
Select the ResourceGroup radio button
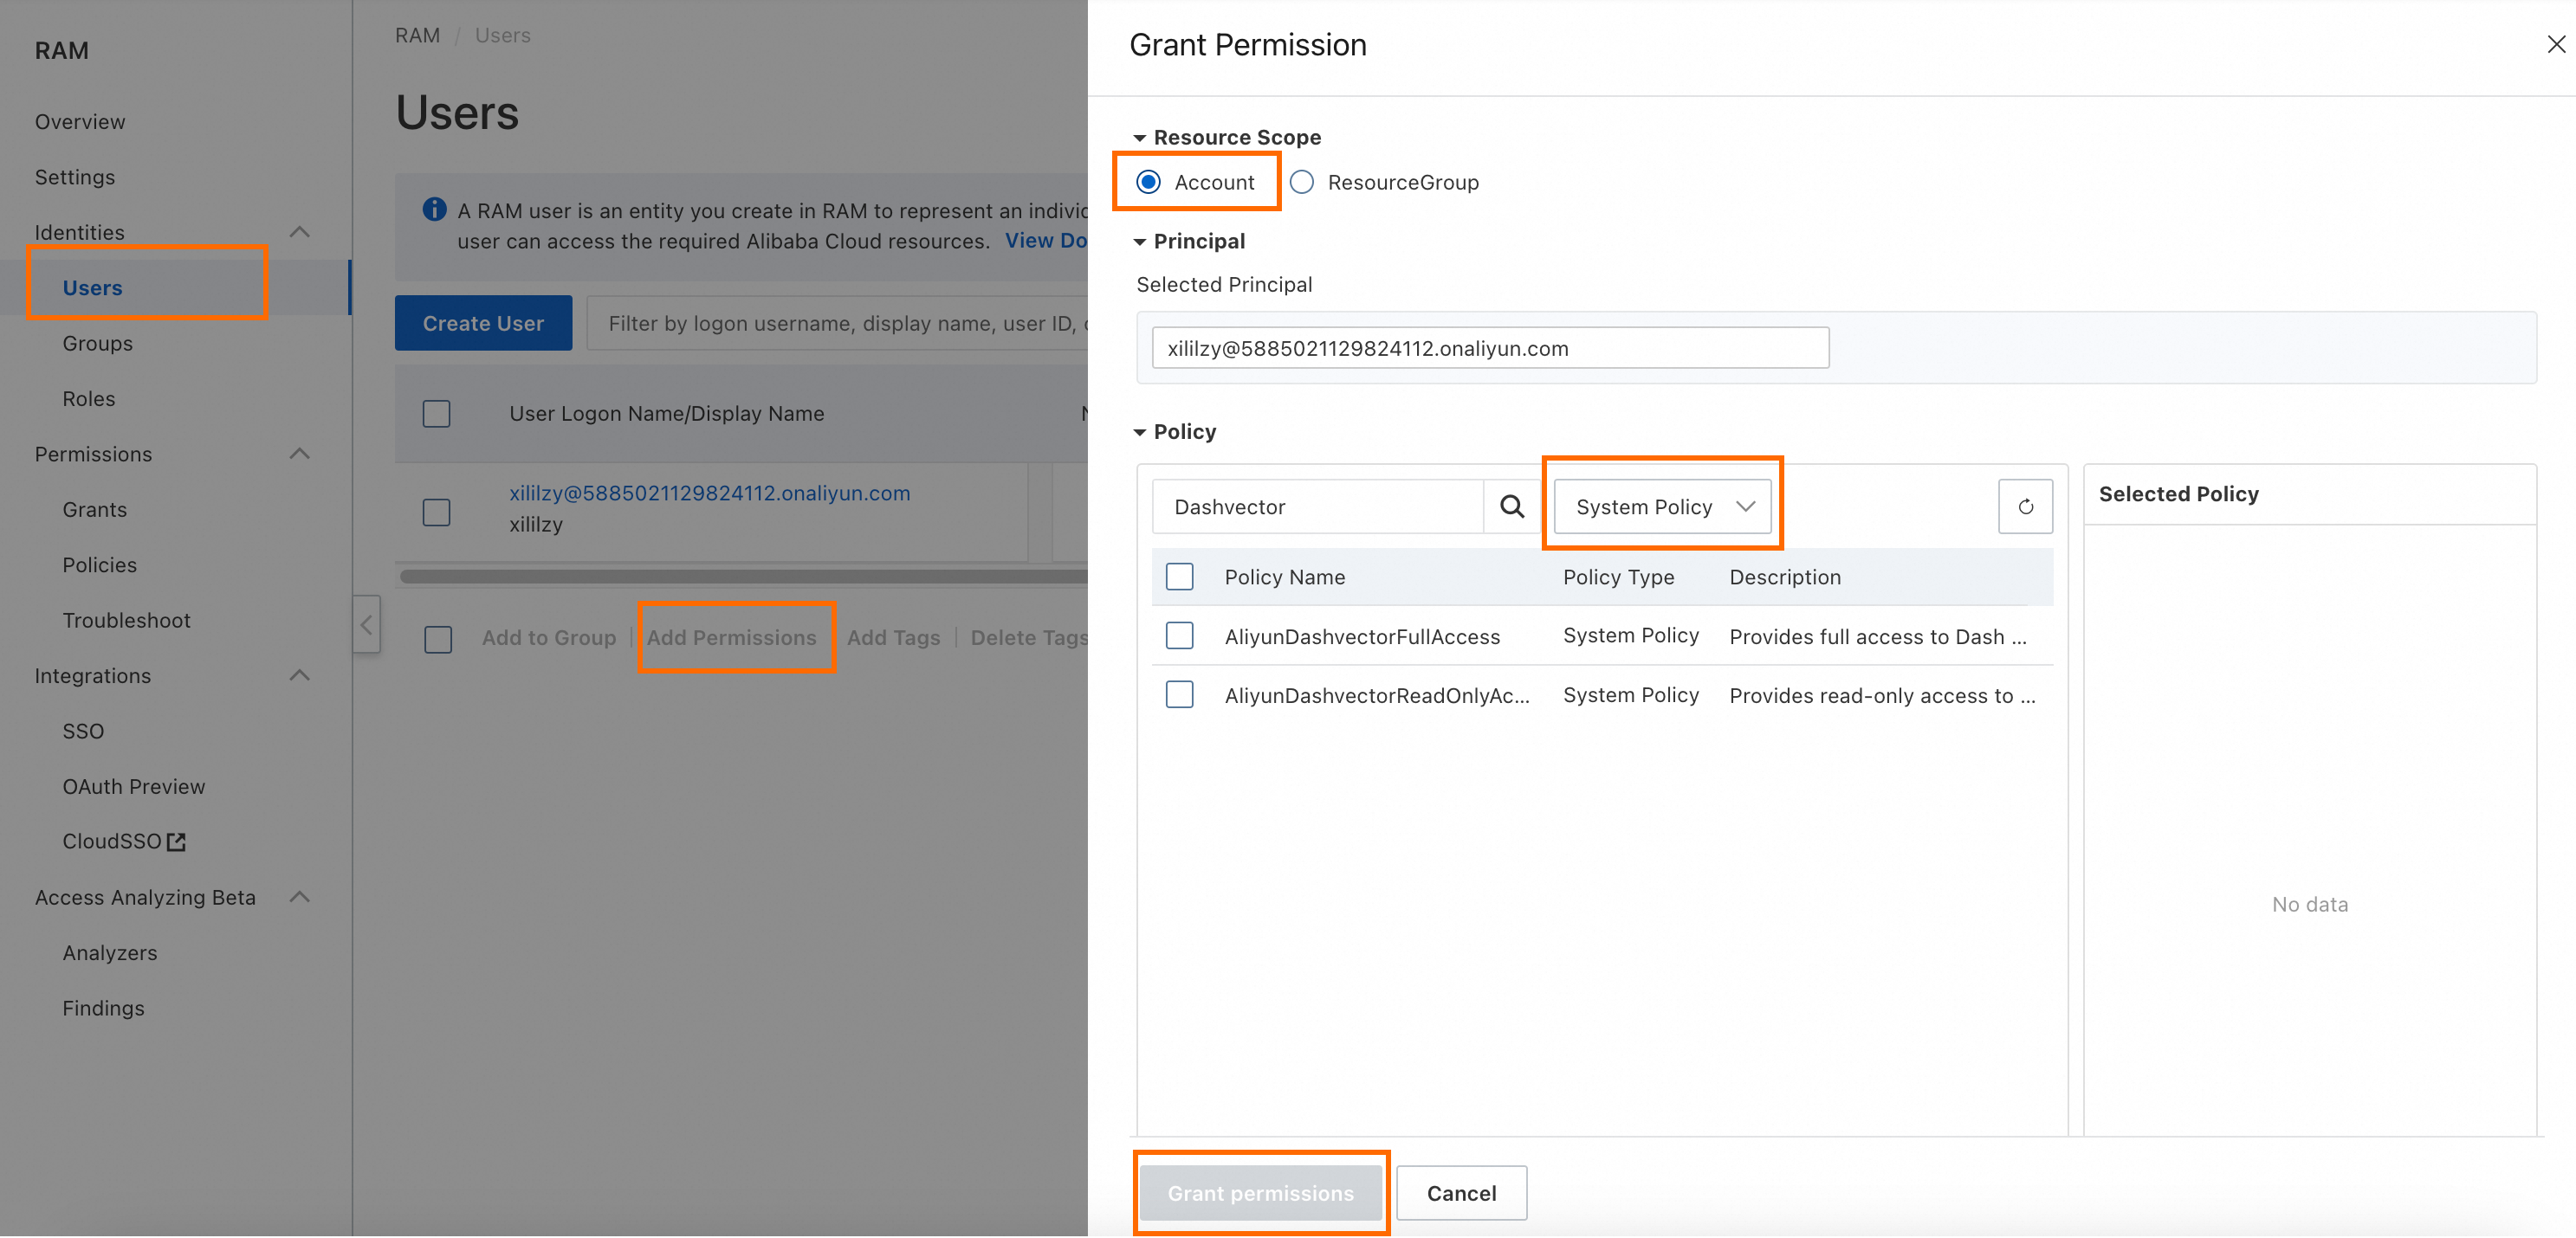coord(1301,182)
